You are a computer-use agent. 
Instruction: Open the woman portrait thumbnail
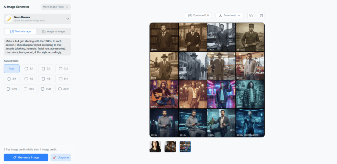155,147
